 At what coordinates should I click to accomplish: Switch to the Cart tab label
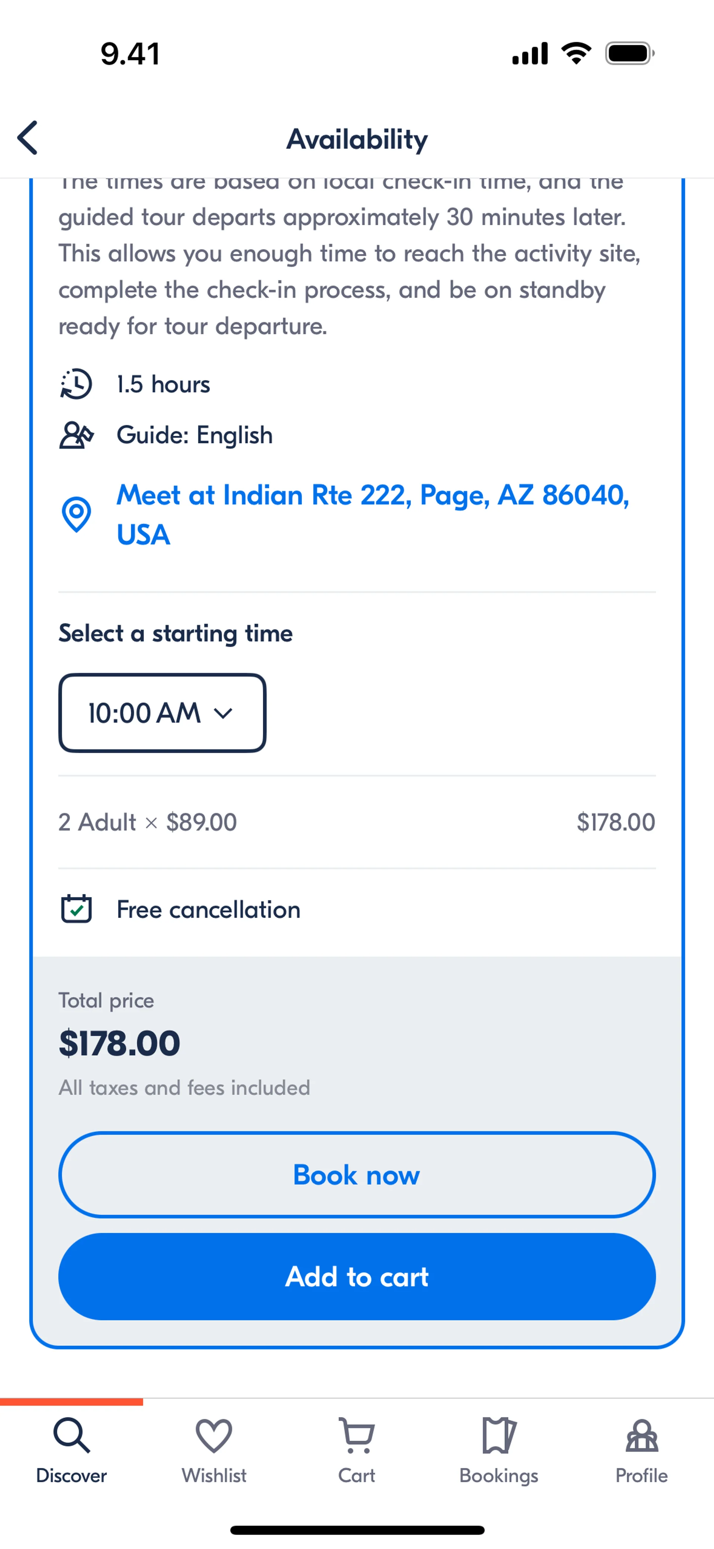[x=357, y=1475]
